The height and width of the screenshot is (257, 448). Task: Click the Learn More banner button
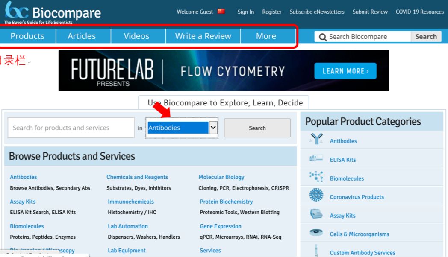point(345,71)
